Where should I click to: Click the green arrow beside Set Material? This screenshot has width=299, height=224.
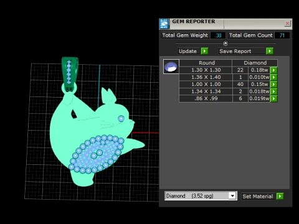[x=280, y=196]
